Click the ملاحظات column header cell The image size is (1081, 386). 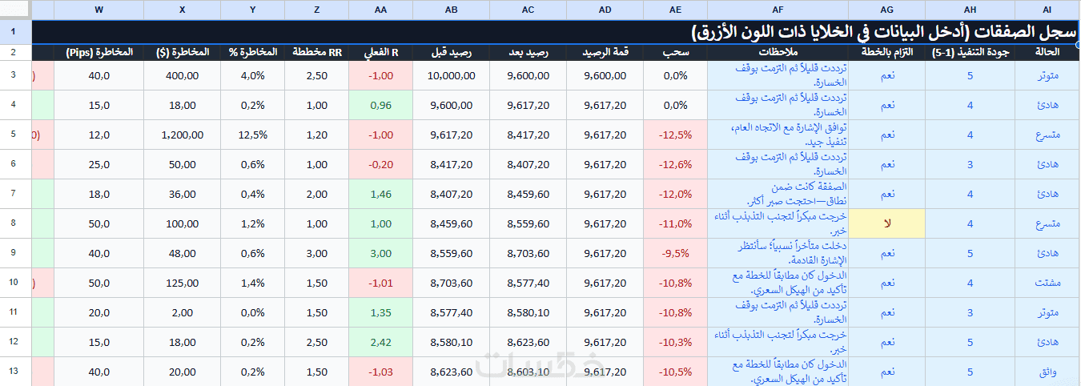click(x=778, y=52)
